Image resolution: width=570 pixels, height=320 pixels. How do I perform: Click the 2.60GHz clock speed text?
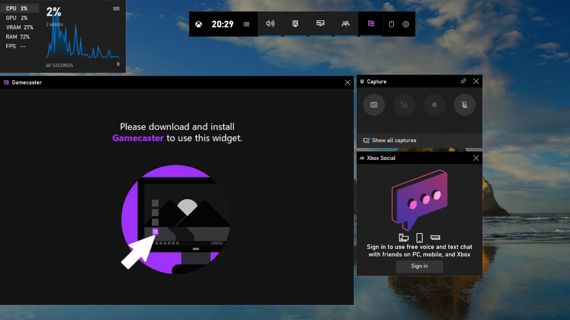point(55,24)
